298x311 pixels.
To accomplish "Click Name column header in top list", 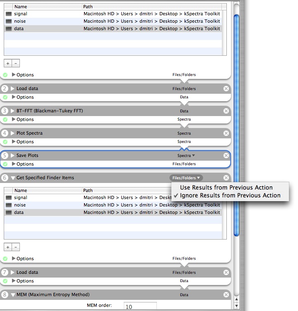I will pyautogui.click(x=47, y=7).
